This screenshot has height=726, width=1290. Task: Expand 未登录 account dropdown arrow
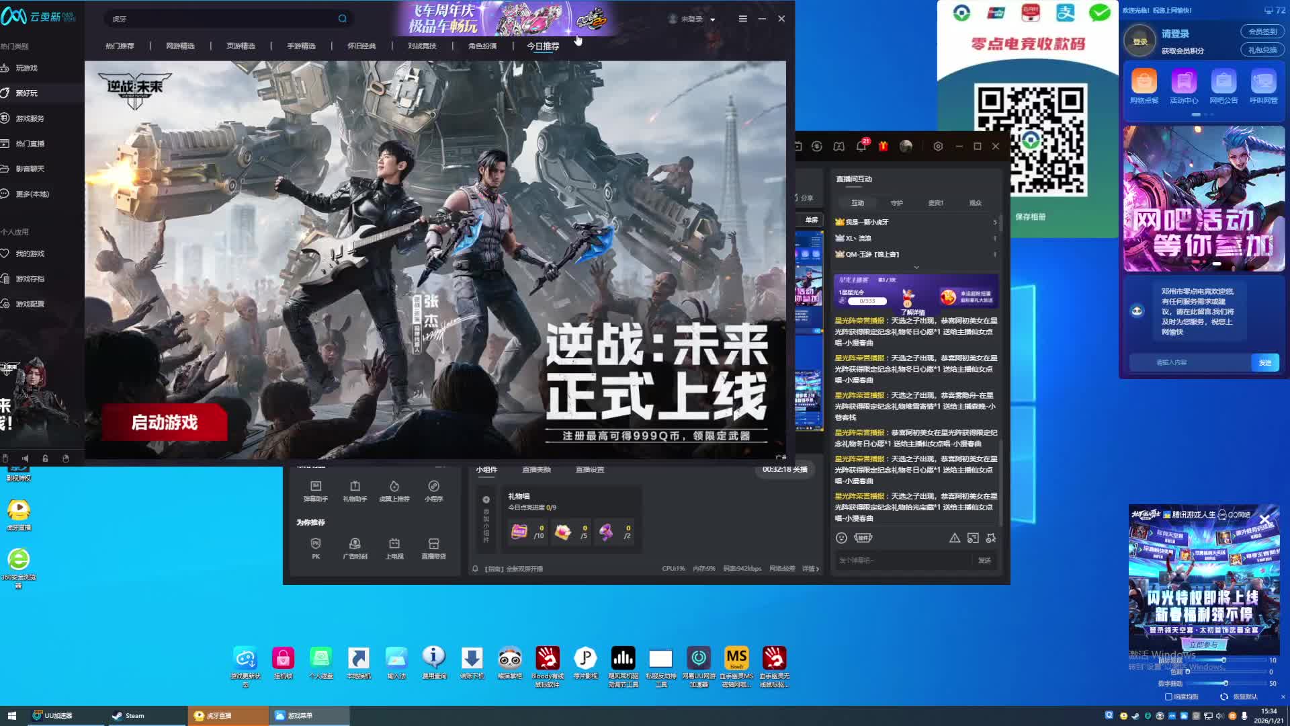(x=713, y=19)
